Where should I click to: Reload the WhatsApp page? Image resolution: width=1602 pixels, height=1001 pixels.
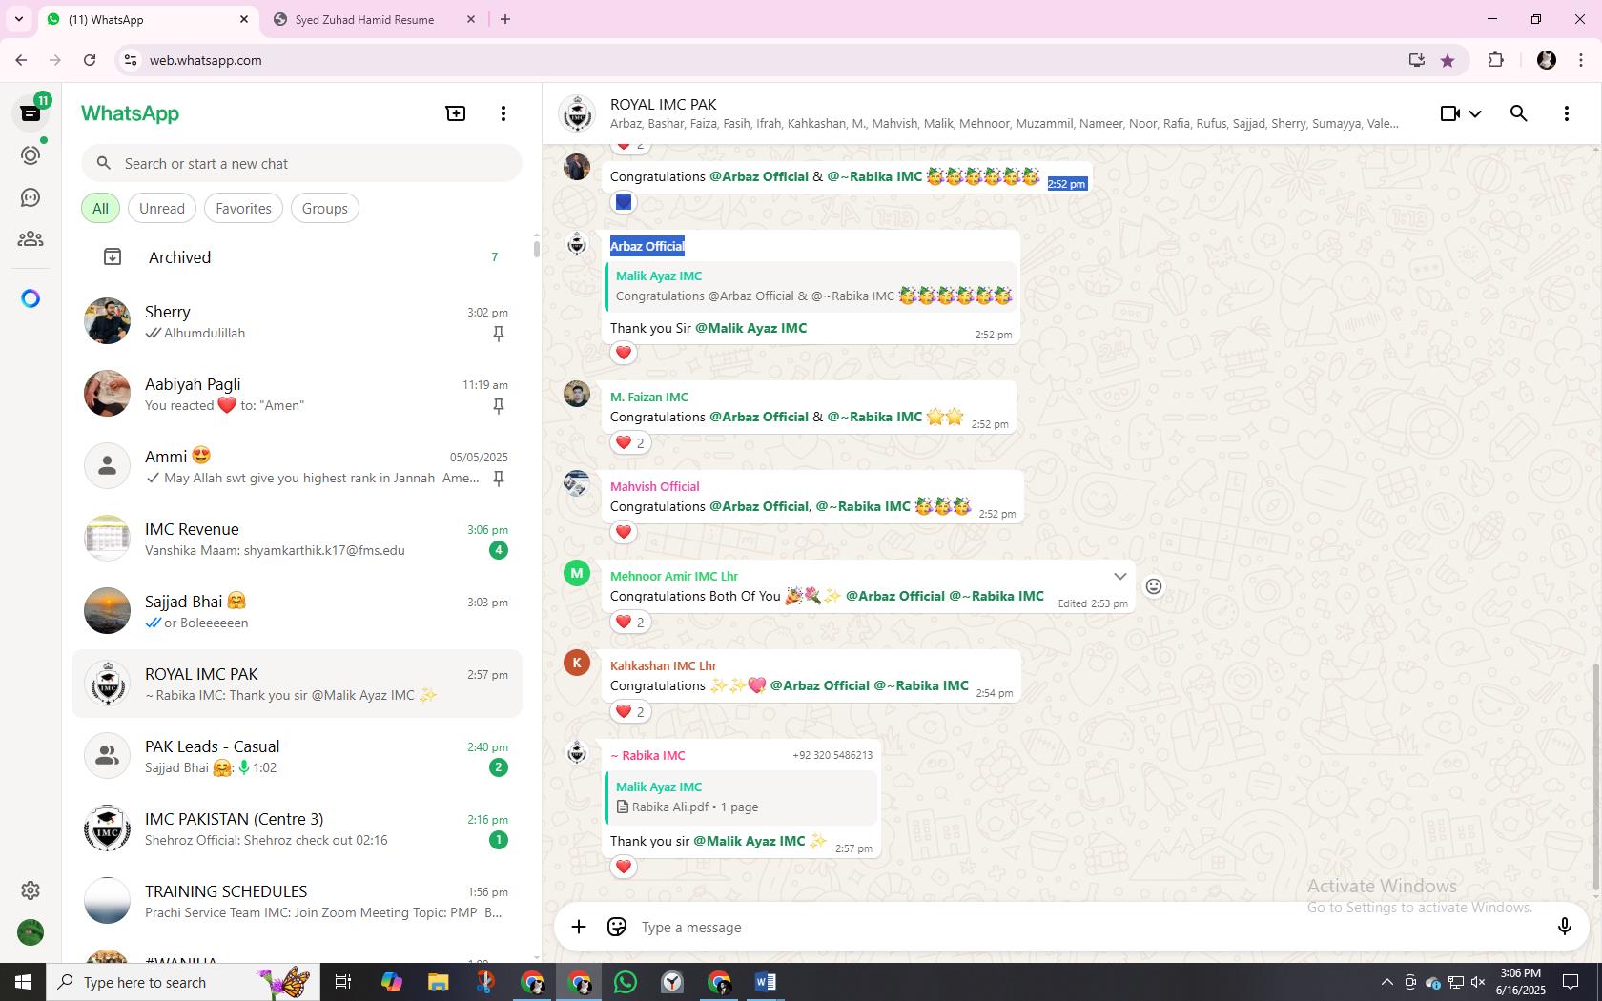point(90,60)
